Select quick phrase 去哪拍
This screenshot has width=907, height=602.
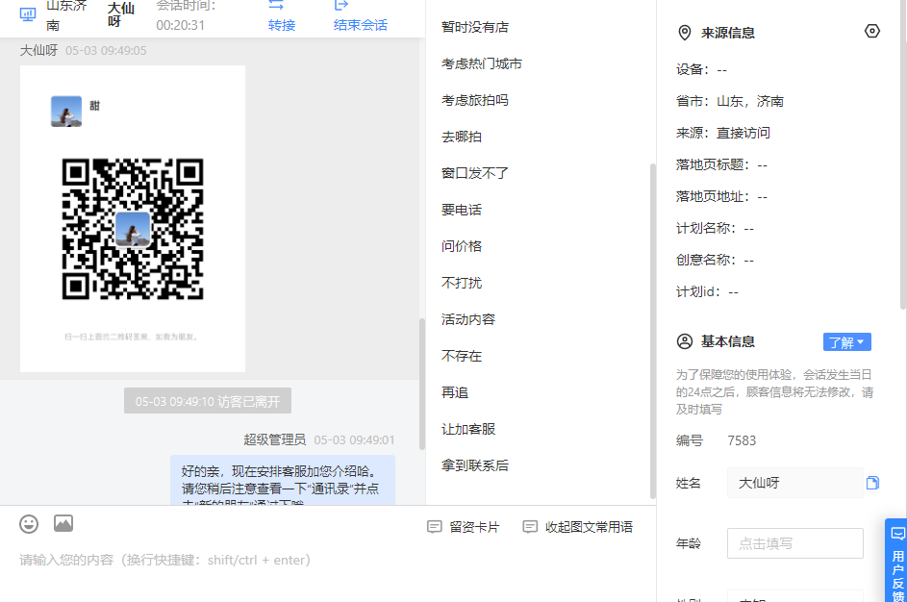(462, 137)
